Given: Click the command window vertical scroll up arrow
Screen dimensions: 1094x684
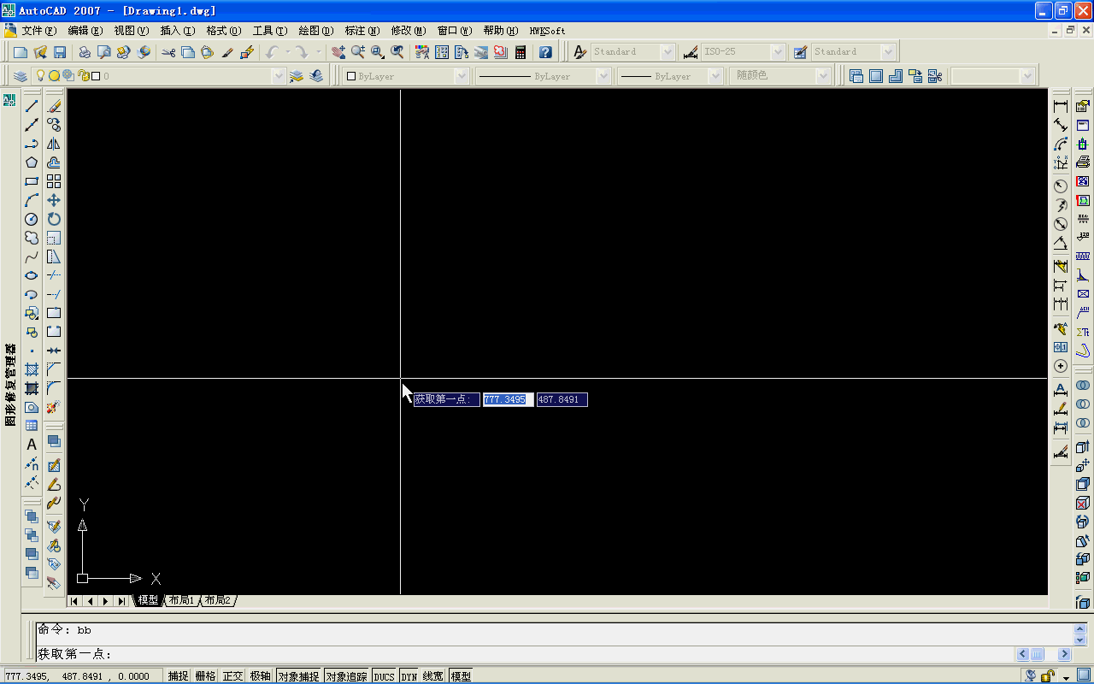Looking at the screenshot, I should [x=1079, y=628].
